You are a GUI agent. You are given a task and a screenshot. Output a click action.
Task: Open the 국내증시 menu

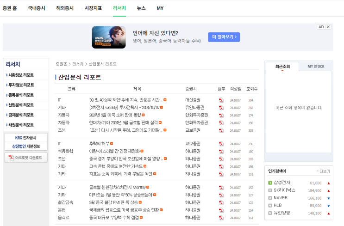click(x=37, y=8)
